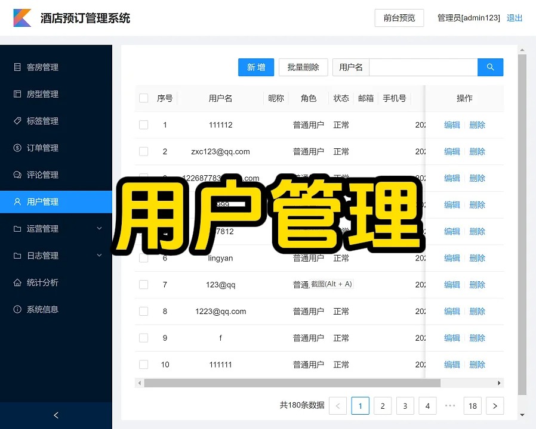The height and width of the screenshot is (429, 536).
Task: Click the username search input field
Action: tap(423, 67)
